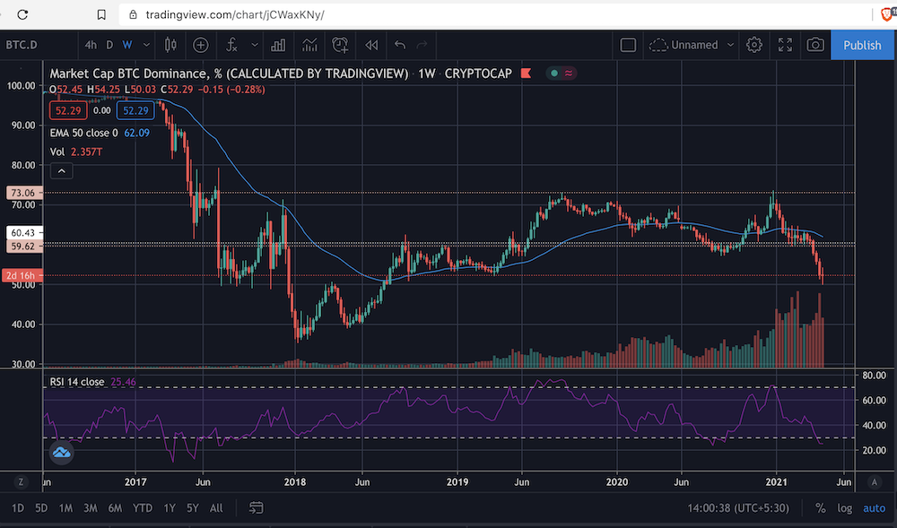This screenshot has width=897, height=528.
Task: Add a comparison symbol with the plus-circle icon
Action: 200,45
